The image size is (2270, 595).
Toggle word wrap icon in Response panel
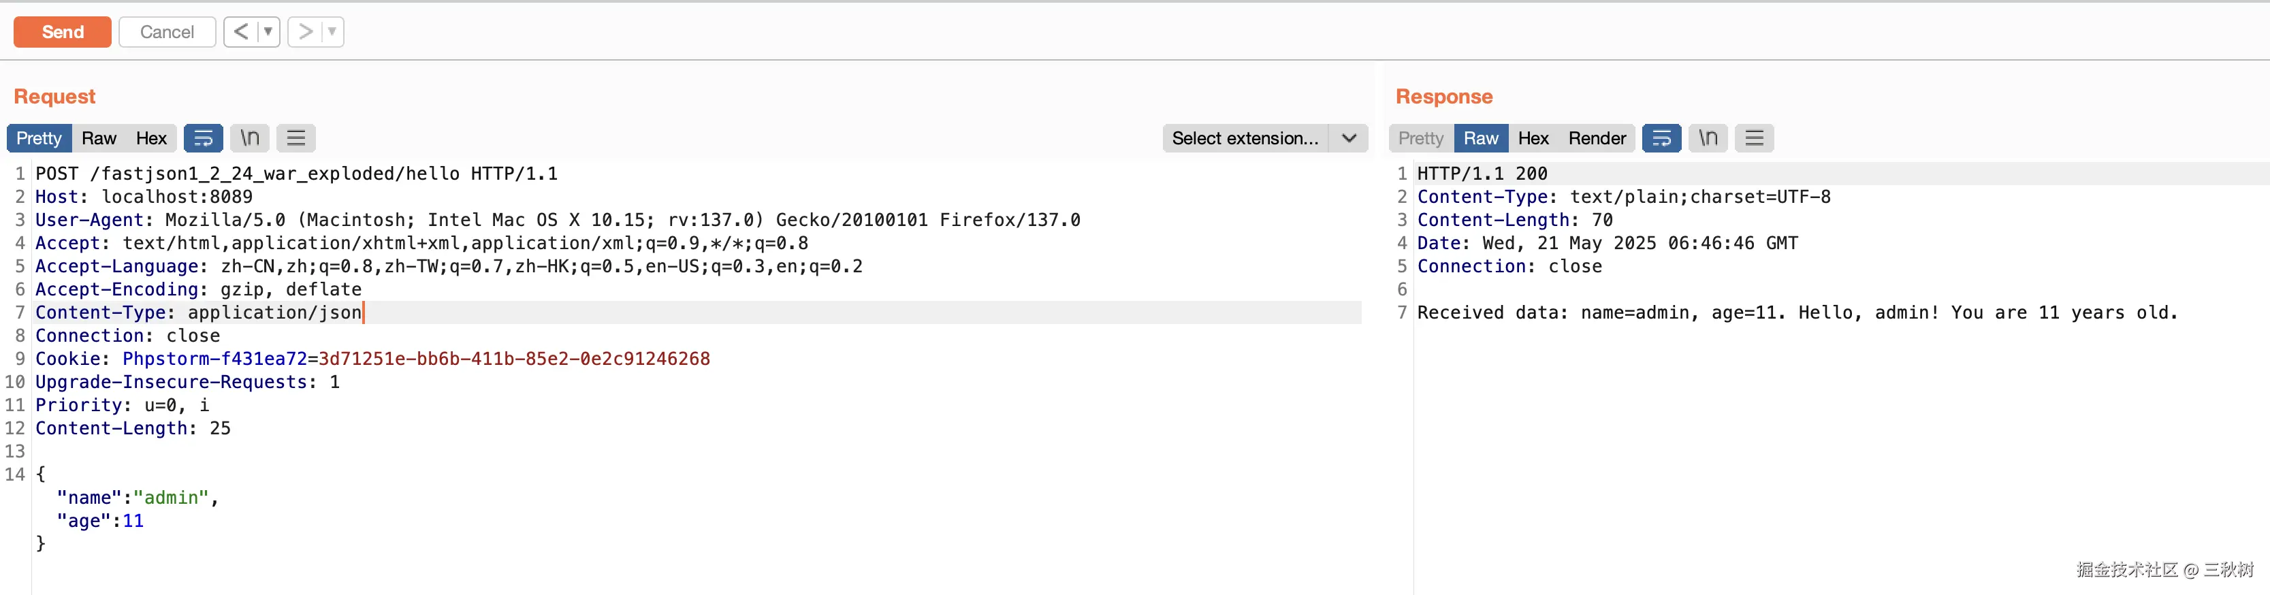(x=1661, y=138)
